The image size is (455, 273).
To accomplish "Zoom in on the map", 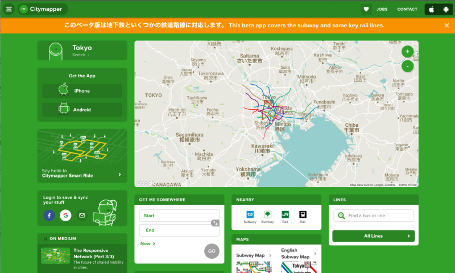I will click(407, 51).
